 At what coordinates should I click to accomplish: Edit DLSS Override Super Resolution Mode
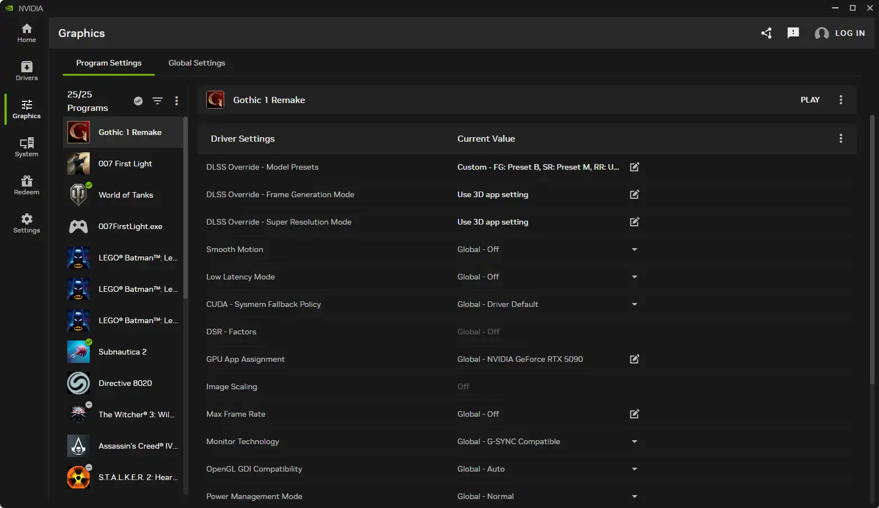click(635, 222)
